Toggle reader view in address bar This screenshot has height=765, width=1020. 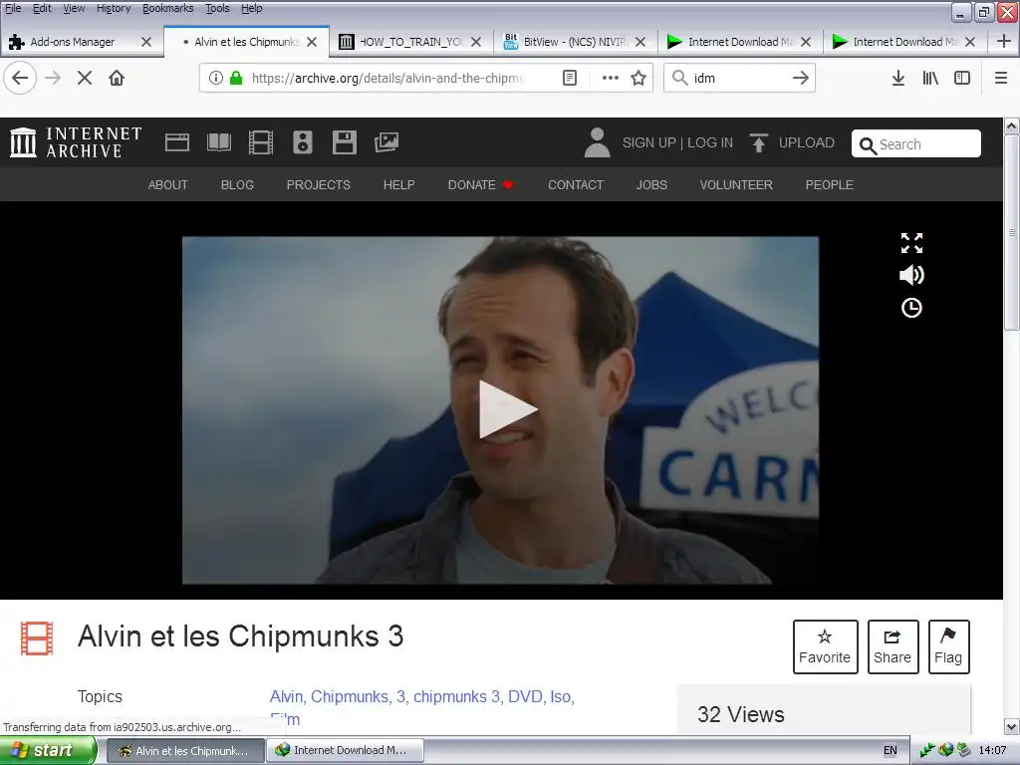coord(569,78)
